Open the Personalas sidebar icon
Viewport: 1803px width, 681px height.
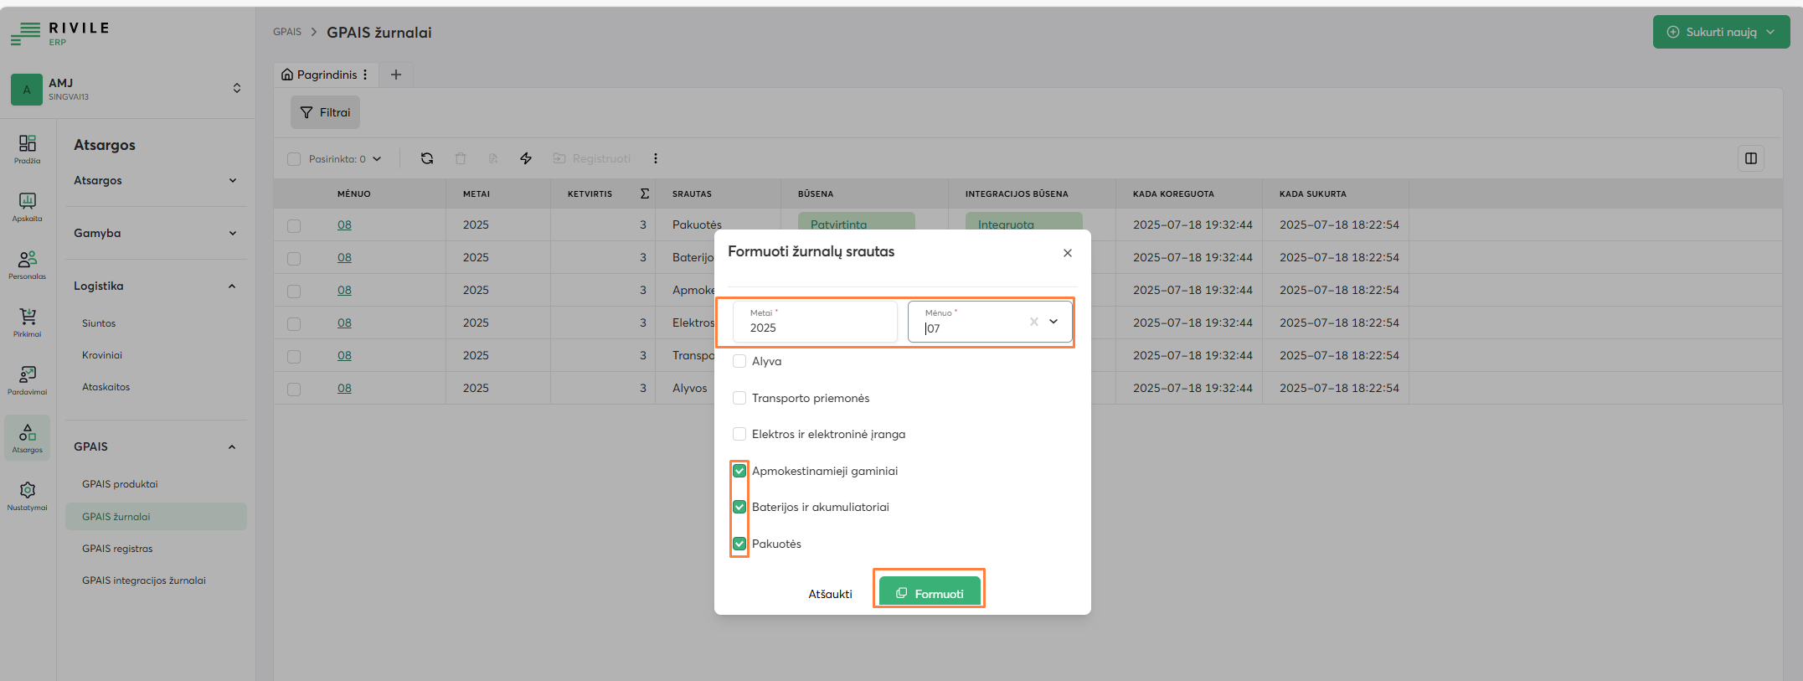27,264
